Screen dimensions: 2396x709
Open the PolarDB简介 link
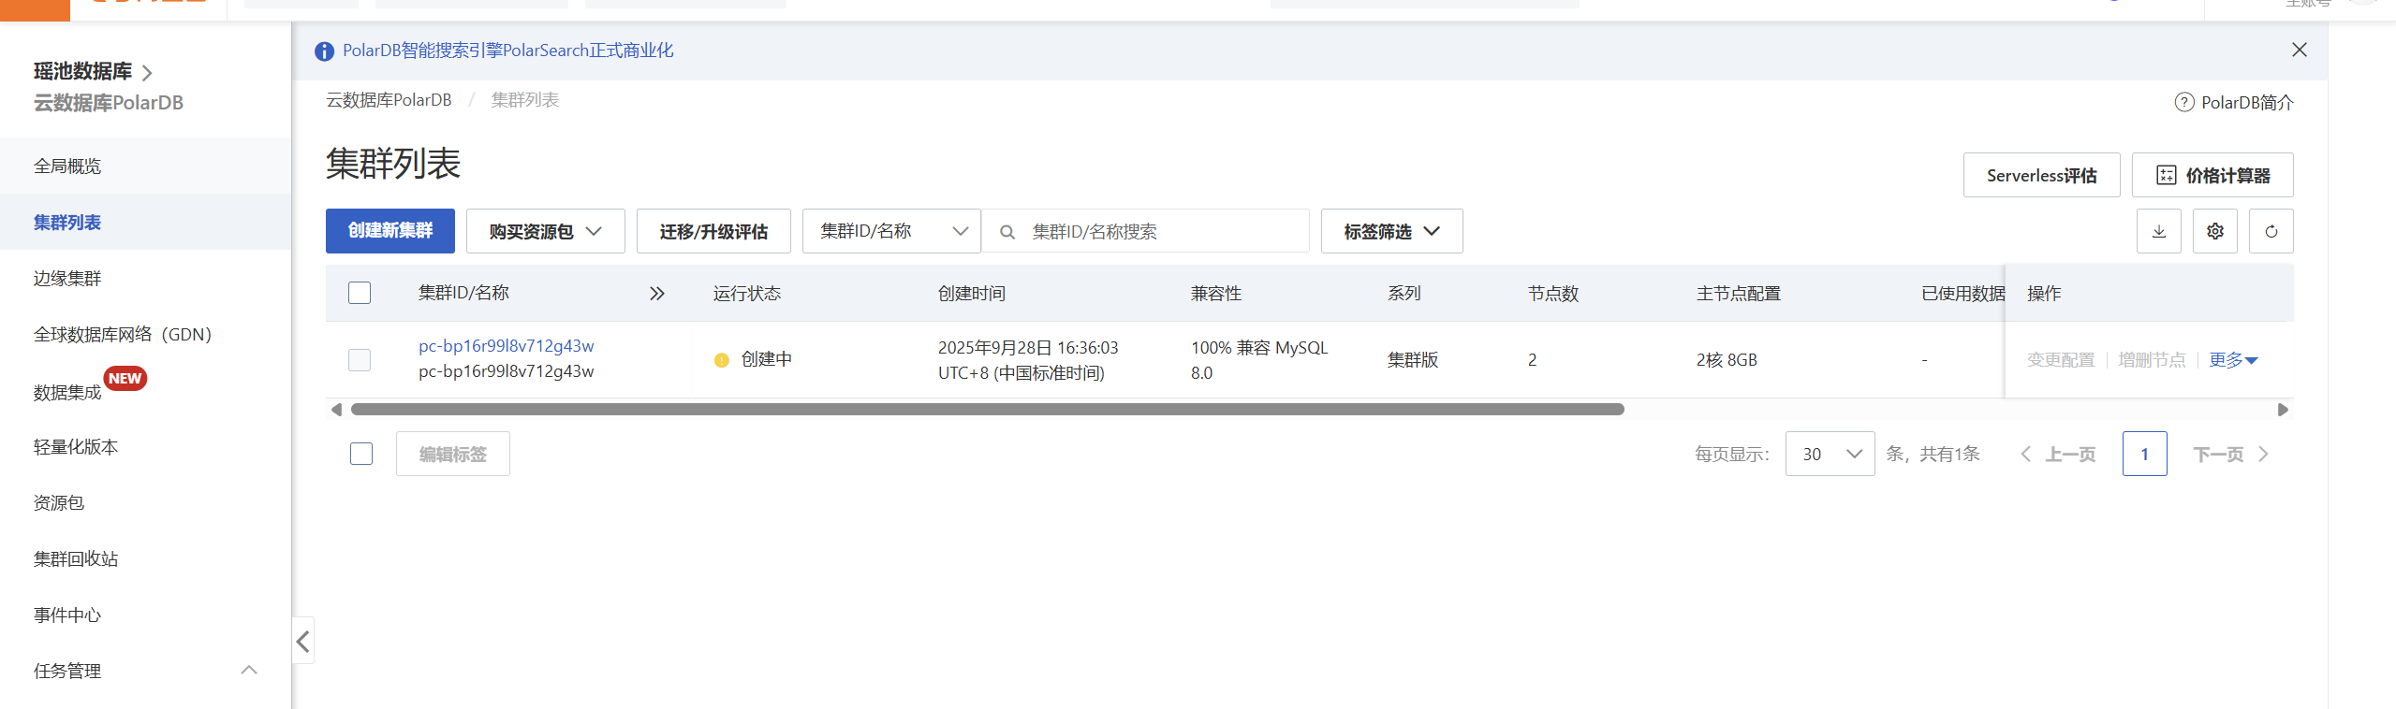pos(2247,102)
